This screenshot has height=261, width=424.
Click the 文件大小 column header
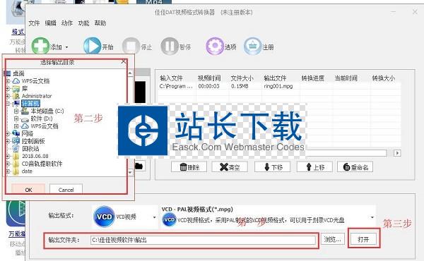[242, 78]
